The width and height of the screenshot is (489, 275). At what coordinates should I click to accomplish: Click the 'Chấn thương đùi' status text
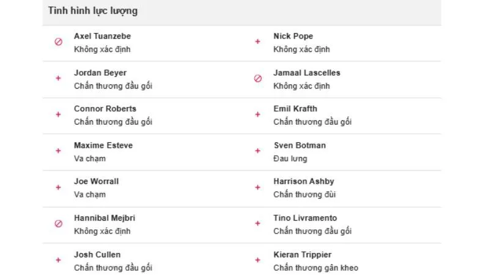304,195
